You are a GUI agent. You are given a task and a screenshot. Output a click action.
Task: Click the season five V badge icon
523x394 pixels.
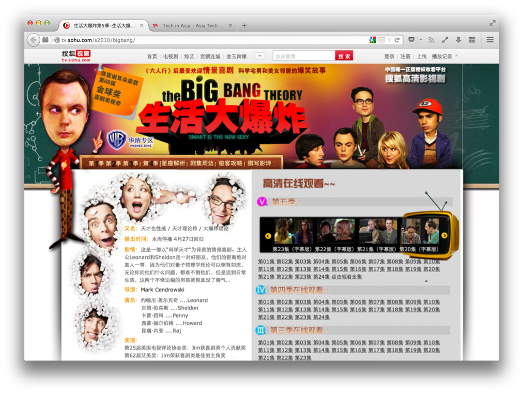coord(262,202)
